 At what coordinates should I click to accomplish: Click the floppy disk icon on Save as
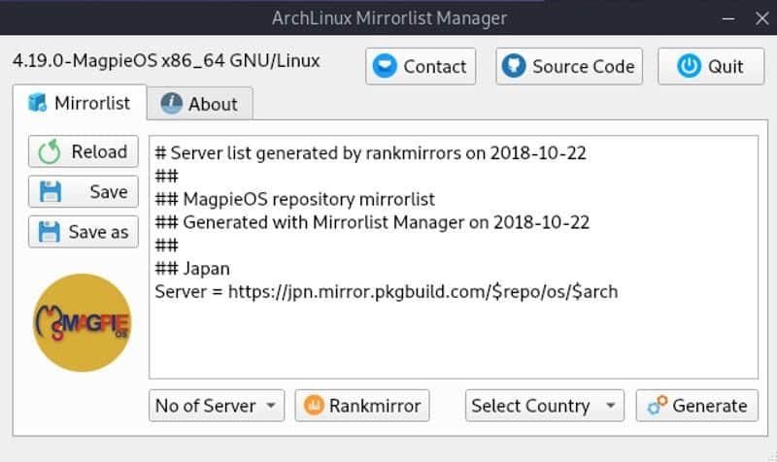point(49,232)
